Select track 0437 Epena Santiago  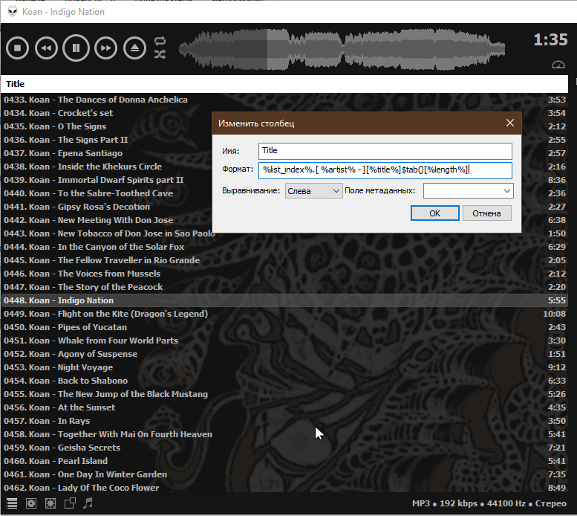tap(284, 153)
